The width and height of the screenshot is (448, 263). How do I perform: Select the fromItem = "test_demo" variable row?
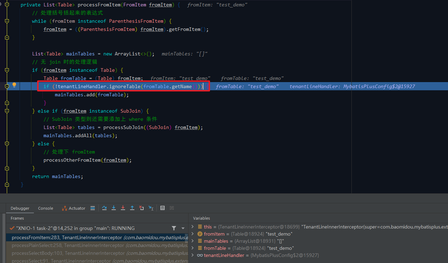318,234
